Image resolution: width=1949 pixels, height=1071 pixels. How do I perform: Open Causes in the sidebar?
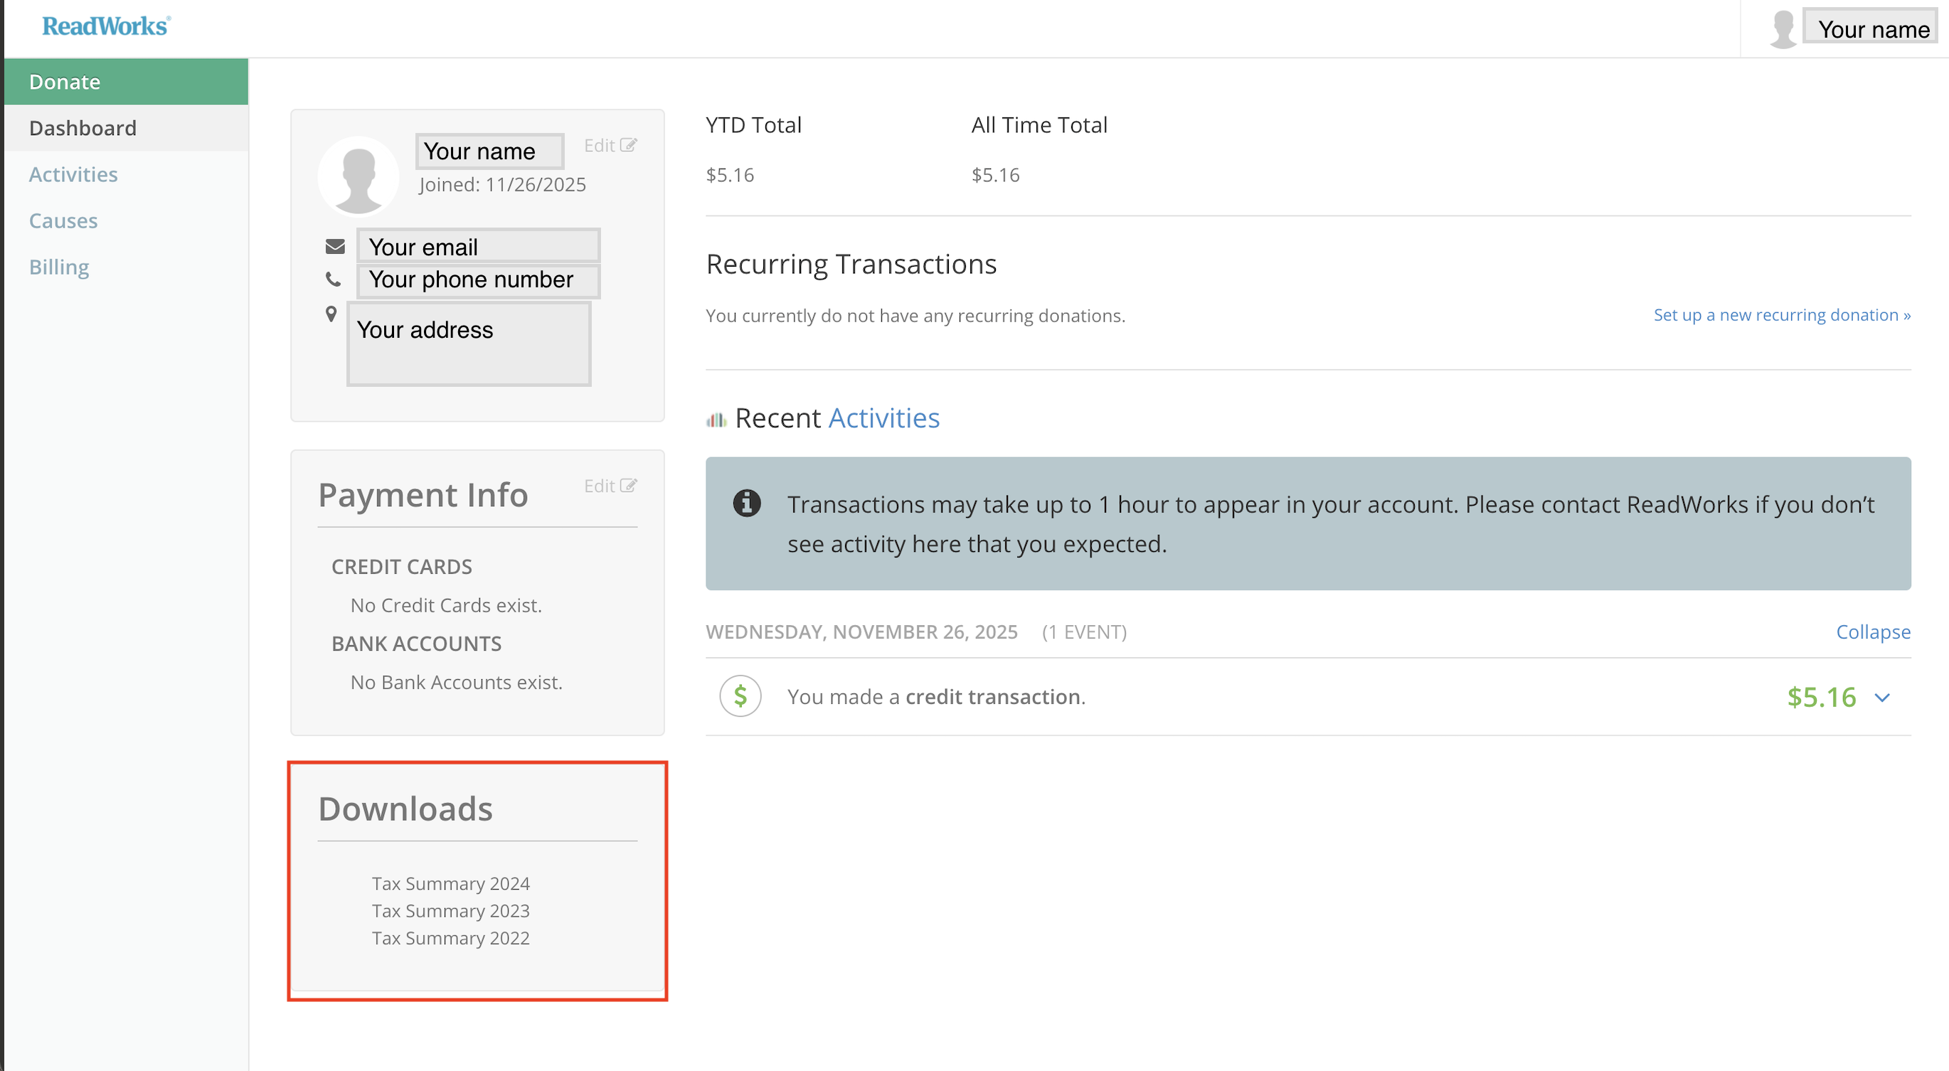pyautogui.click(x=63, y=221)
